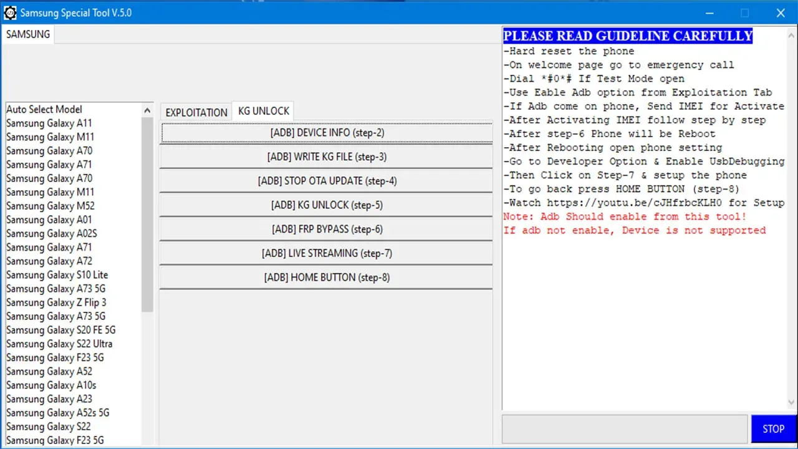This screenshot has width=798, height=449.
Task: Click [ADB] WRITE KG FILE step-3
Action: [x=327, y=157]
